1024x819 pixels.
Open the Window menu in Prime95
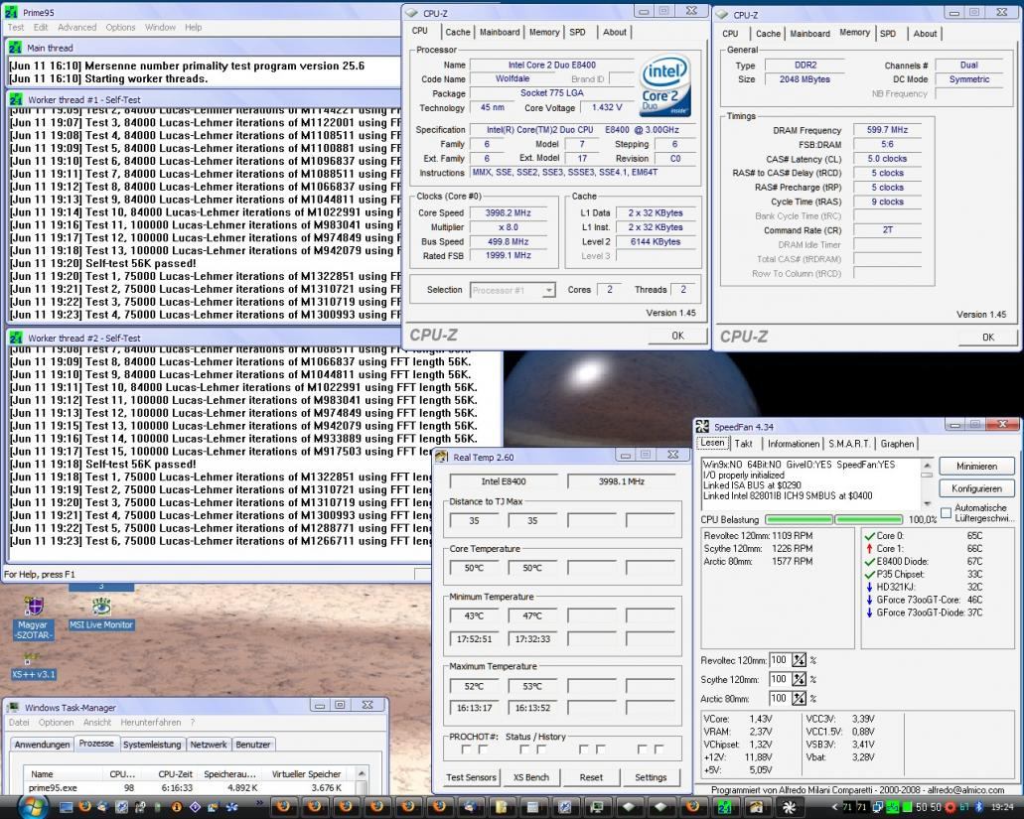pos(160,28)
